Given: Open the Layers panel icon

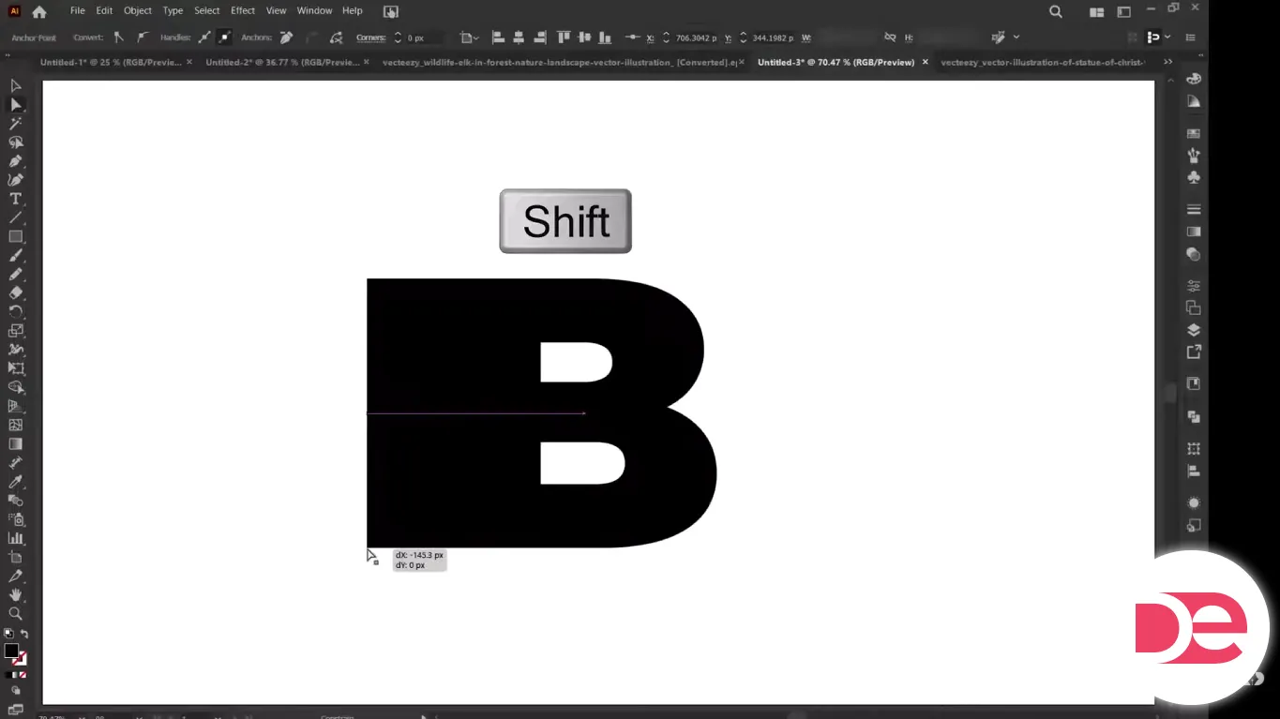Looking at the screenshot, I should (x=1194, y=330).
